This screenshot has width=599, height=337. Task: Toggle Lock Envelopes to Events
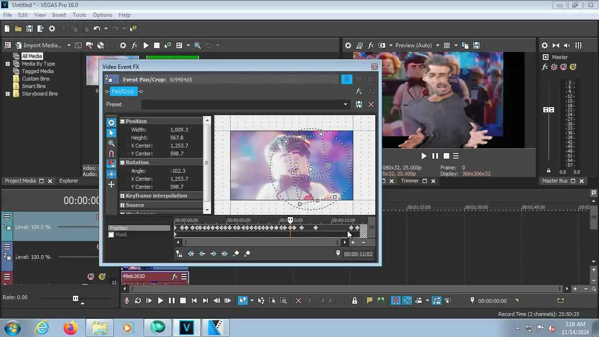[x=436, y=300]
